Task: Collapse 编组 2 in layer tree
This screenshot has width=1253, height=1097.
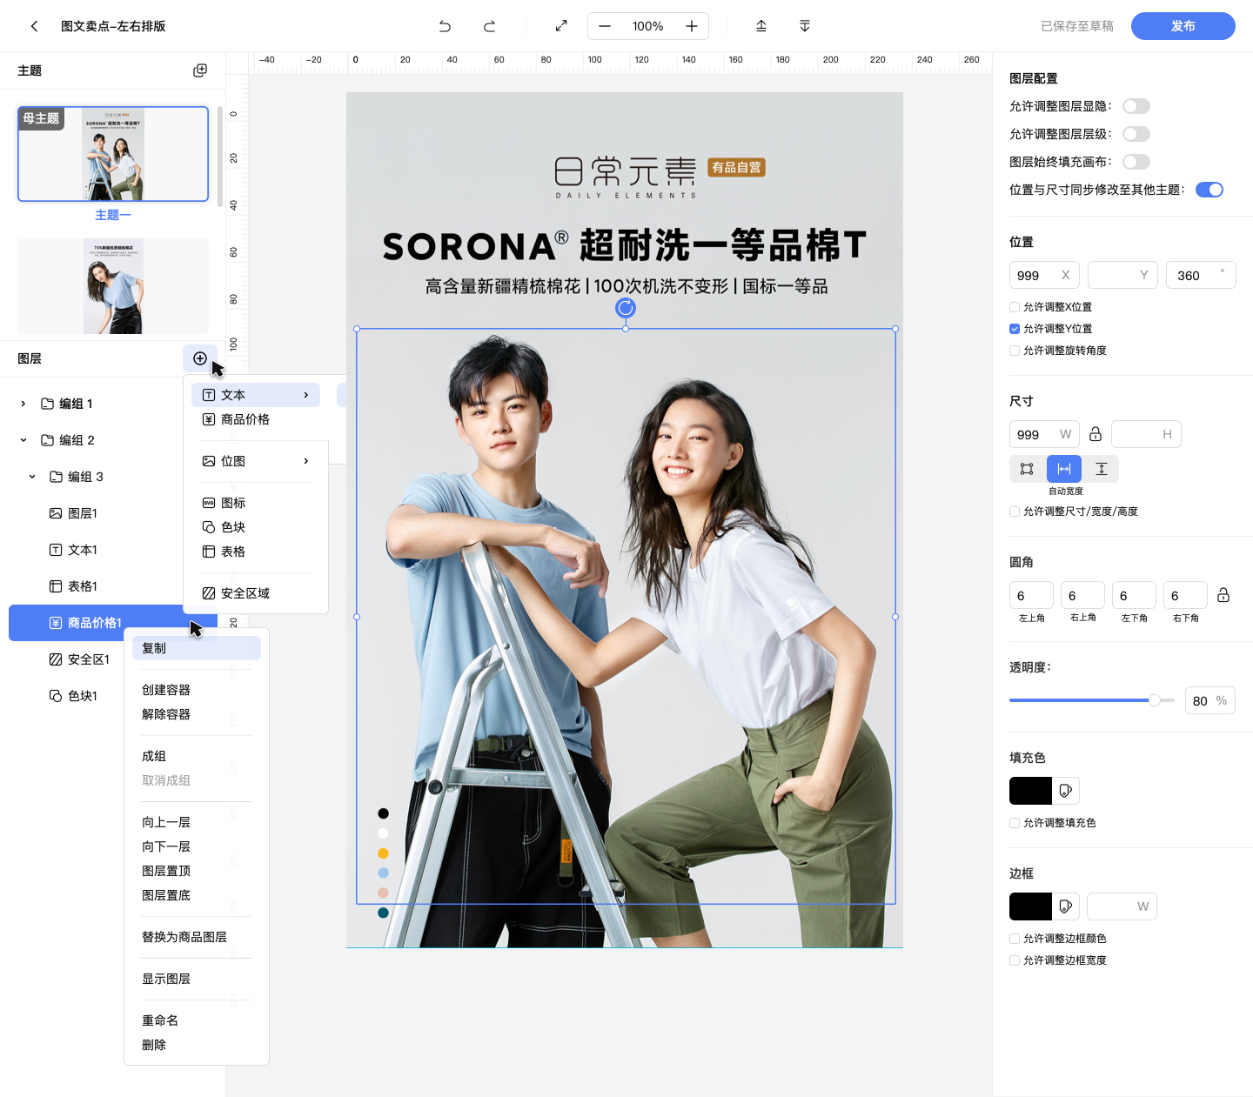Action: [23, 440]
